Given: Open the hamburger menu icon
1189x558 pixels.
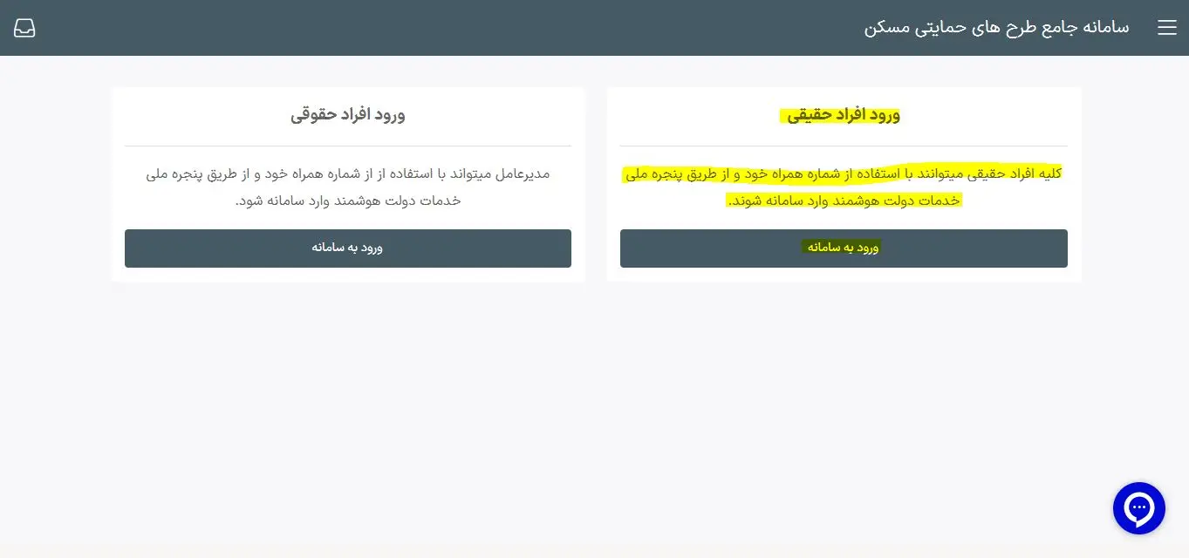Looking at the screenshot, I should [1166, 28].
